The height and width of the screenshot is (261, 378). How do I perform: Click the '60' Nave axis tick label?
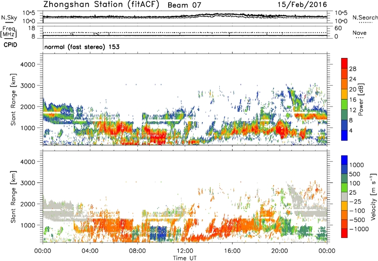point(338,28)
